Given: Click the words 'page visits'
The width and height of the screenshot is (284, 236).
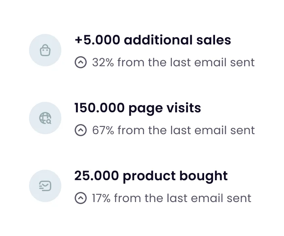Looking at the screenshot, I should [165, 108].
